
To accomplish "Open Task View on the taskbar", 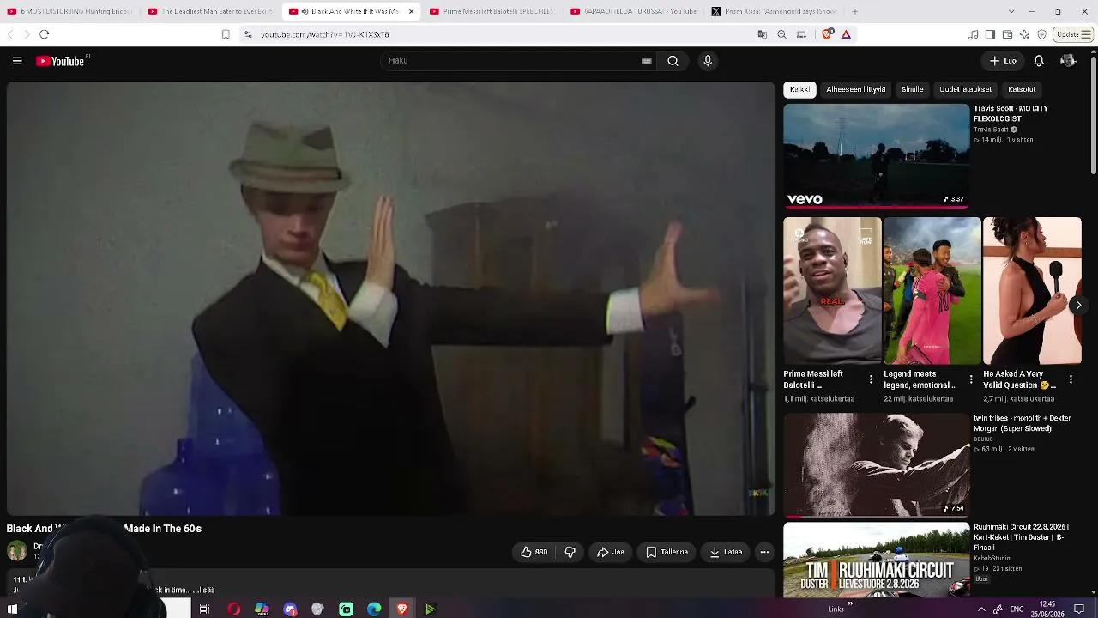I will tap(204, 609).
